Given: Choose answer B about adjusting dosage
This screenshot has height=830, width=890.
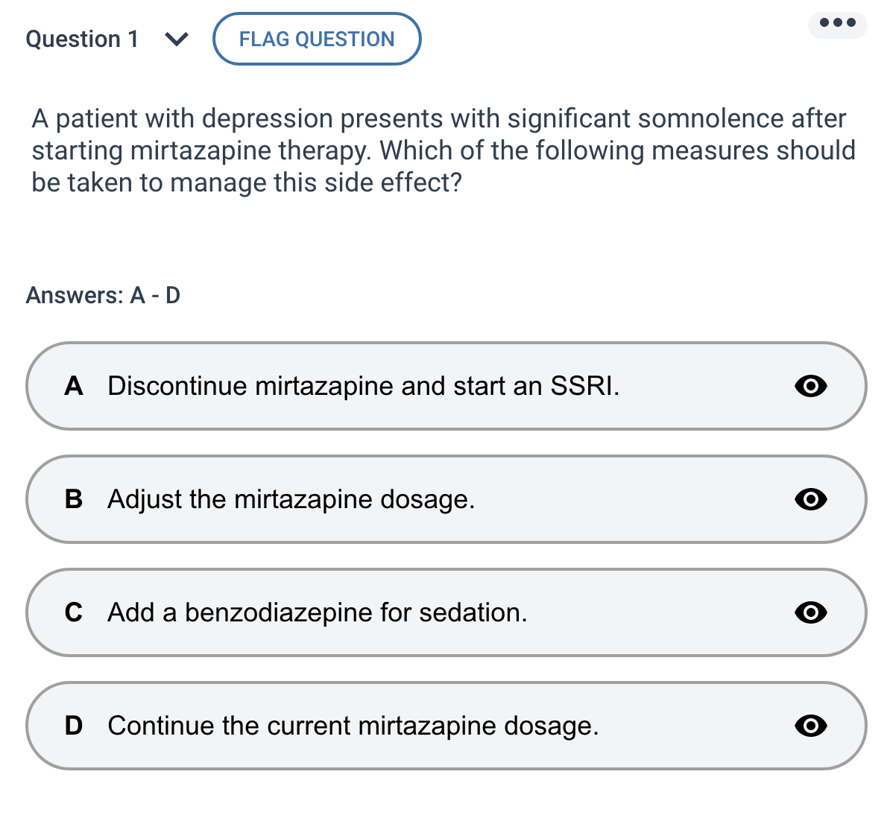Looking at the screenshot, I should click(291, 499).
